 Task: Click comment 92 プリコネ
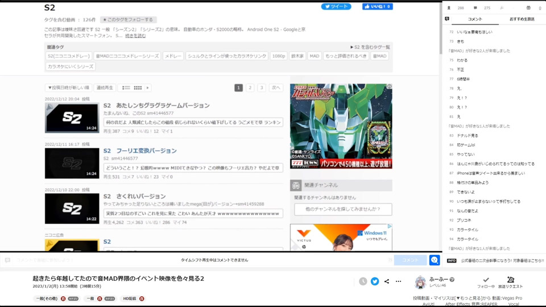pos(464,221)
